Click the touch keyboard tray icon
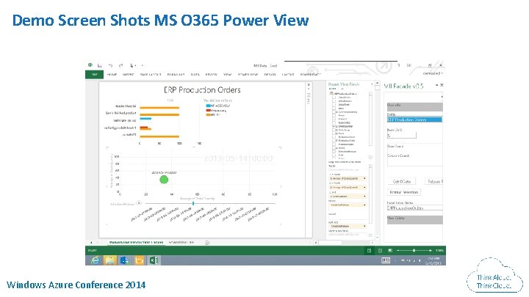This screenshot has width=529, height=297. 386,260
